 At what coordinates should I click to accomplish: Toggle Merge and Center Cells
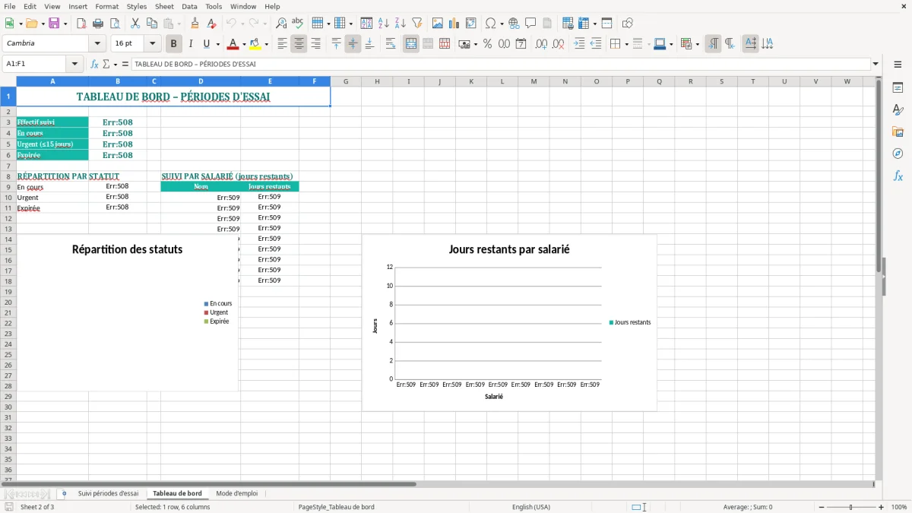tap(411, 44)
